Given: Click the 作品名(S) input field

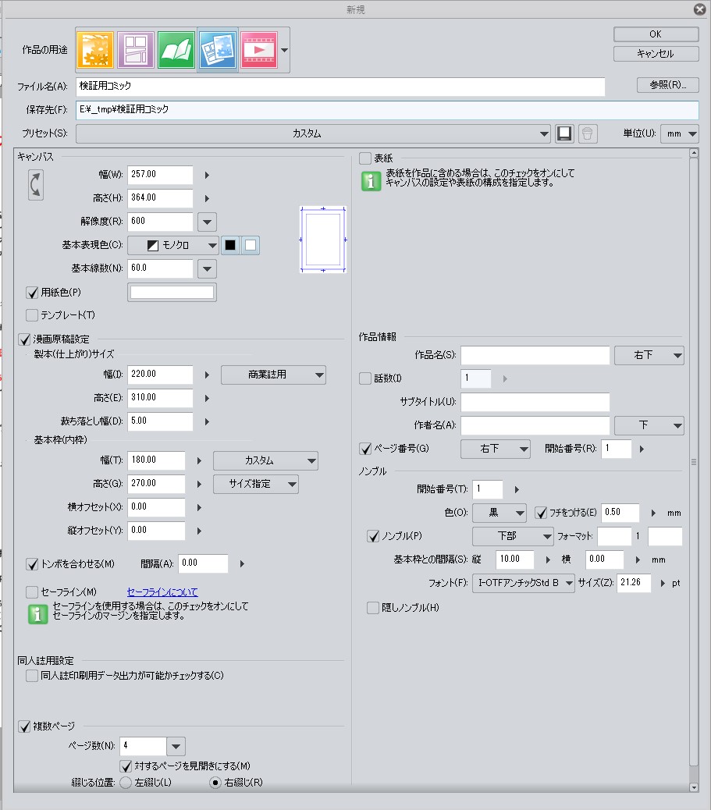Looking at the screenshot, I should point(535,355).
